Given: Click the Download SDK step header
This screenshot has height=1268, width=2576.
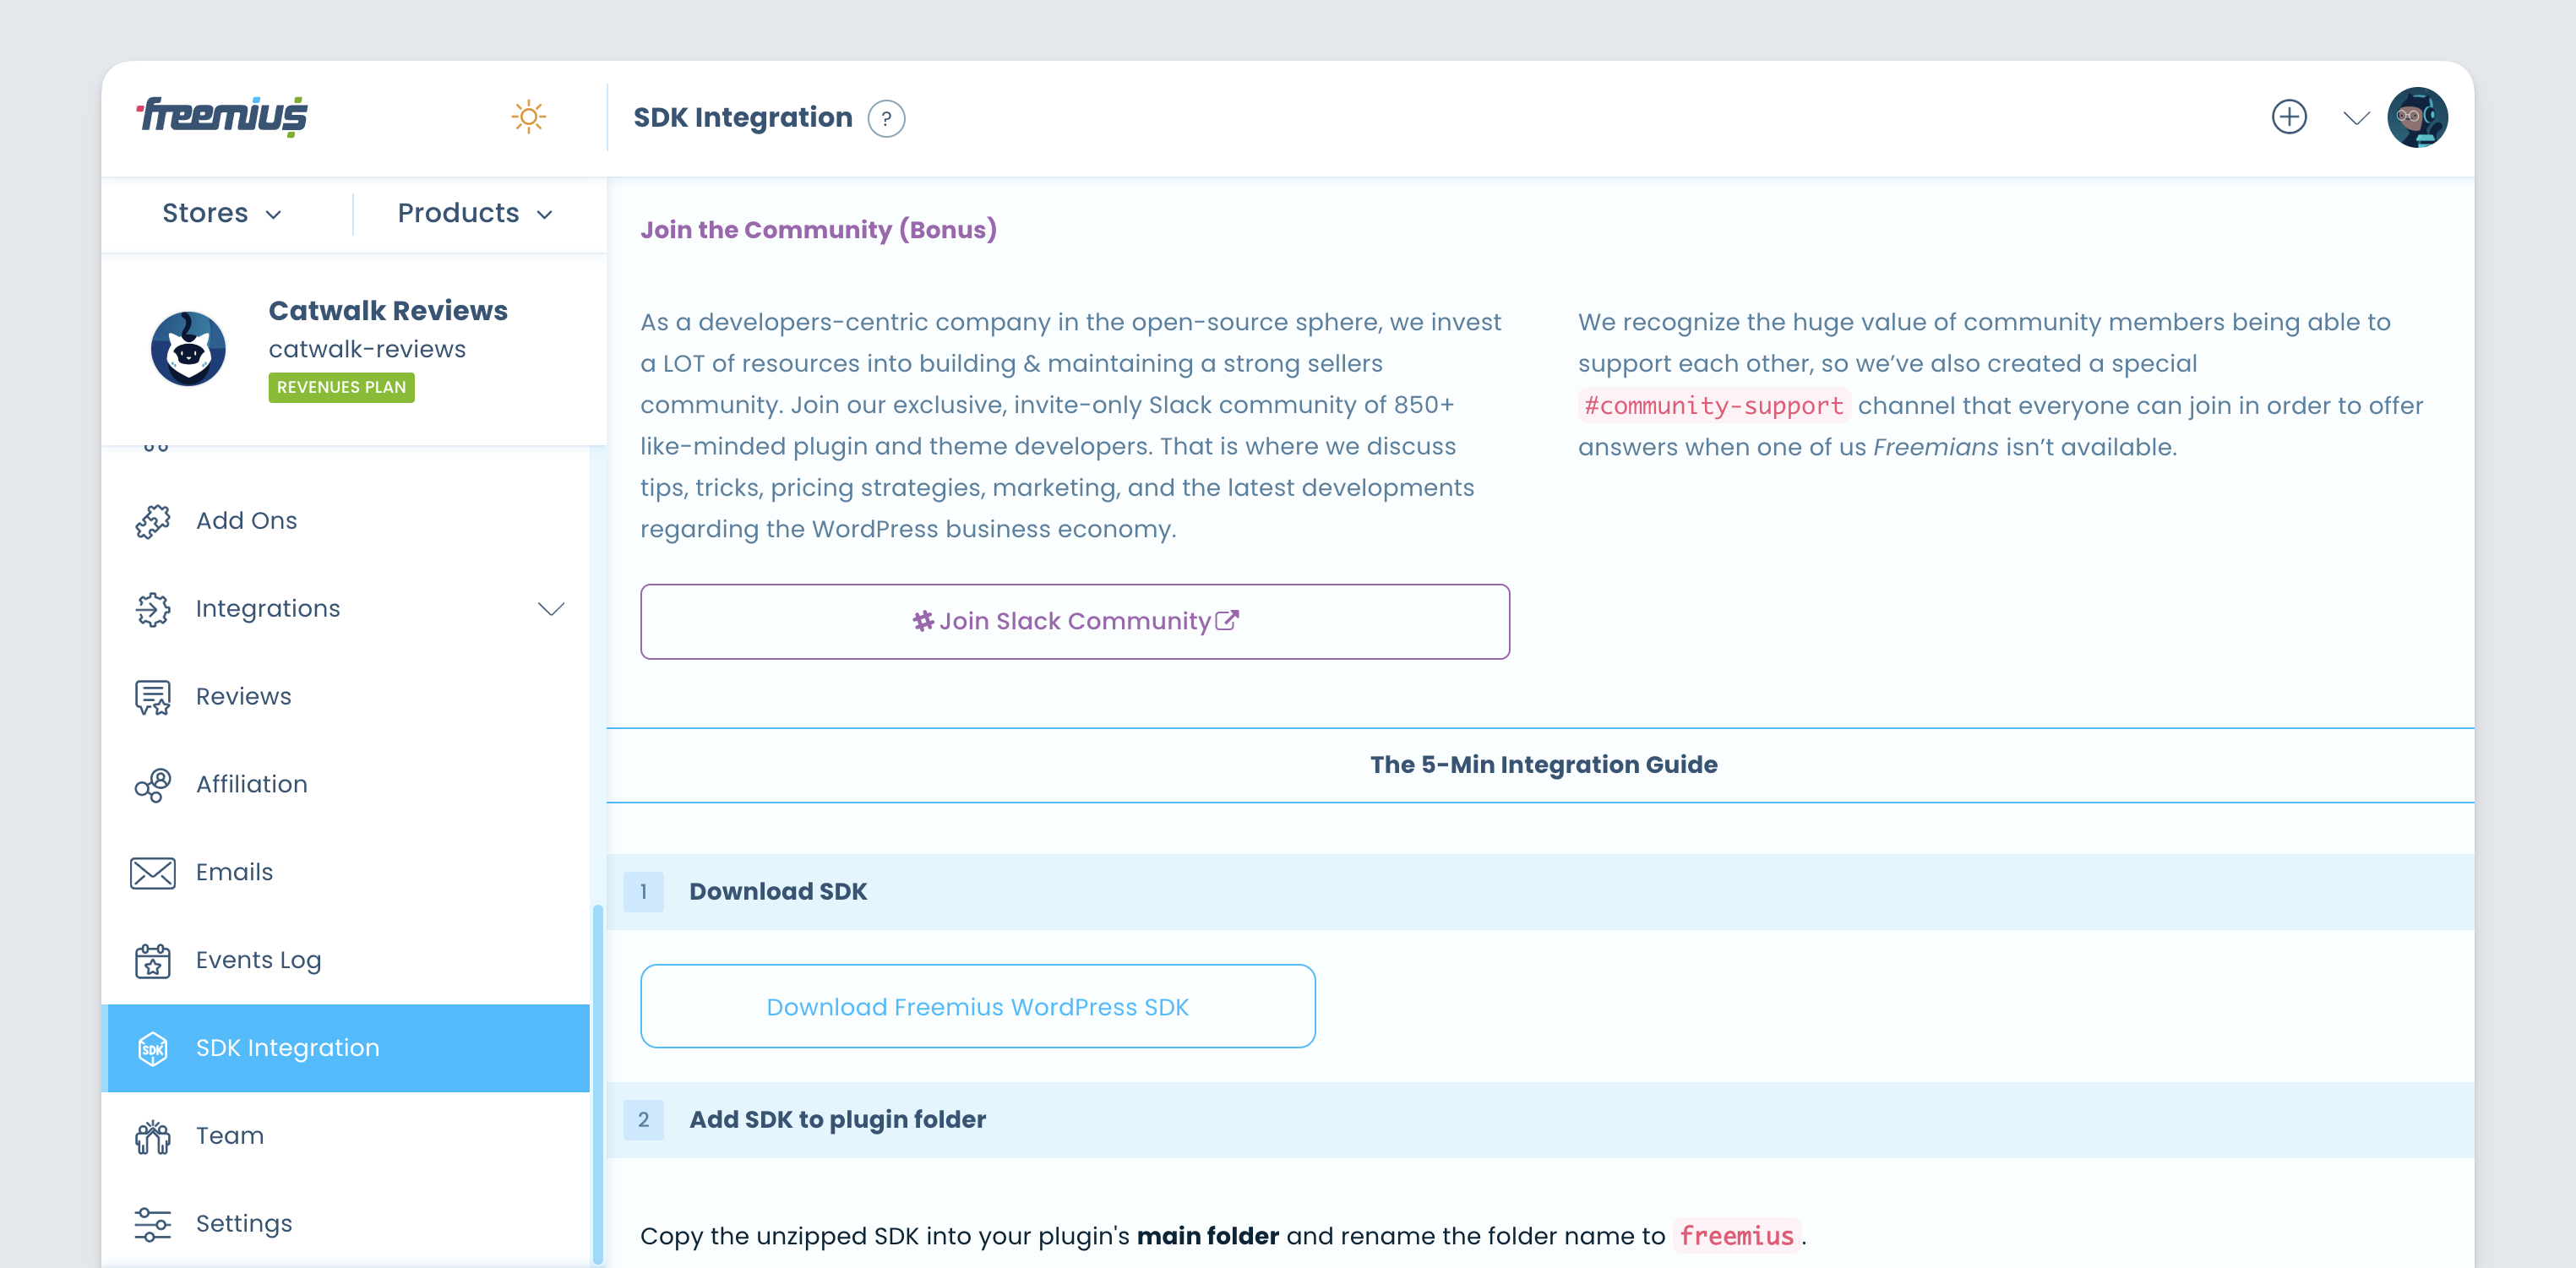Looking at the screenshot, I should coord(1540,891).
